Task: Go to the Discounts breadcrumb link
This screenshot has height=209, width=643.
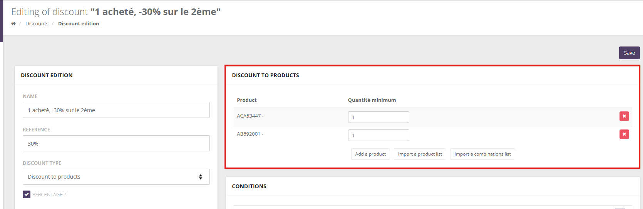Action: point(37,24)
